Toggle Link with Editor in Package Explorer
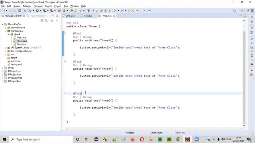This screenshot has height=143, width=255. (46, 21)
